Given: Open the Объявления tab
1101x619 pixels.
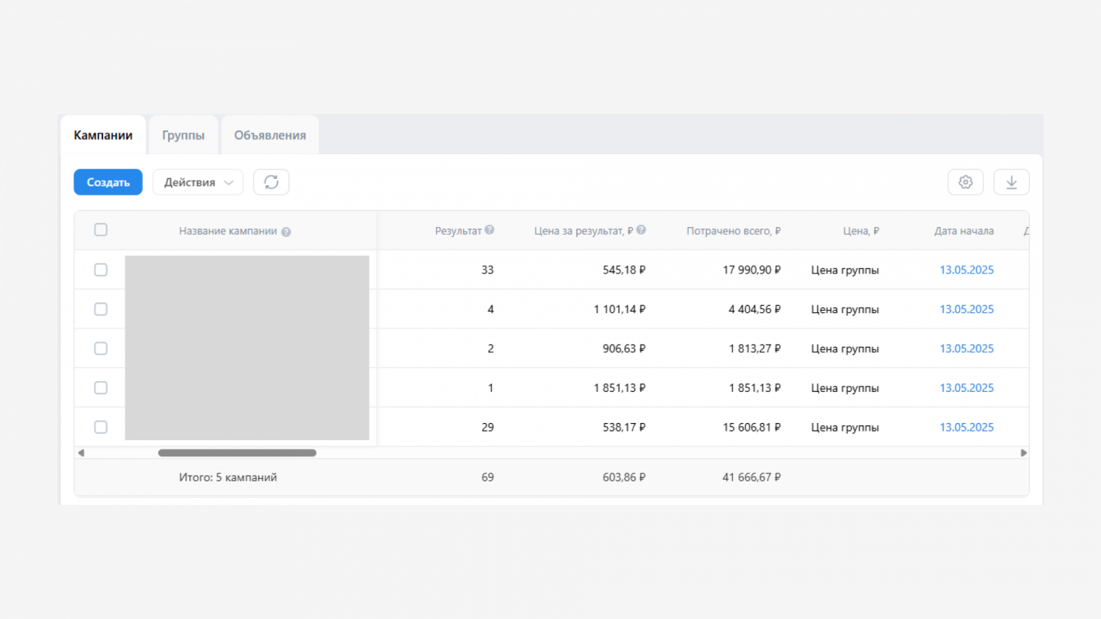Looking at the screenshot, I should 270,135.
